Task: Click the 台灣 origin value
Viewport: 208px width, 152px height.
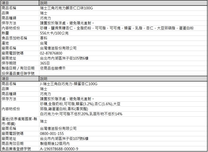Action: [44, 43]
